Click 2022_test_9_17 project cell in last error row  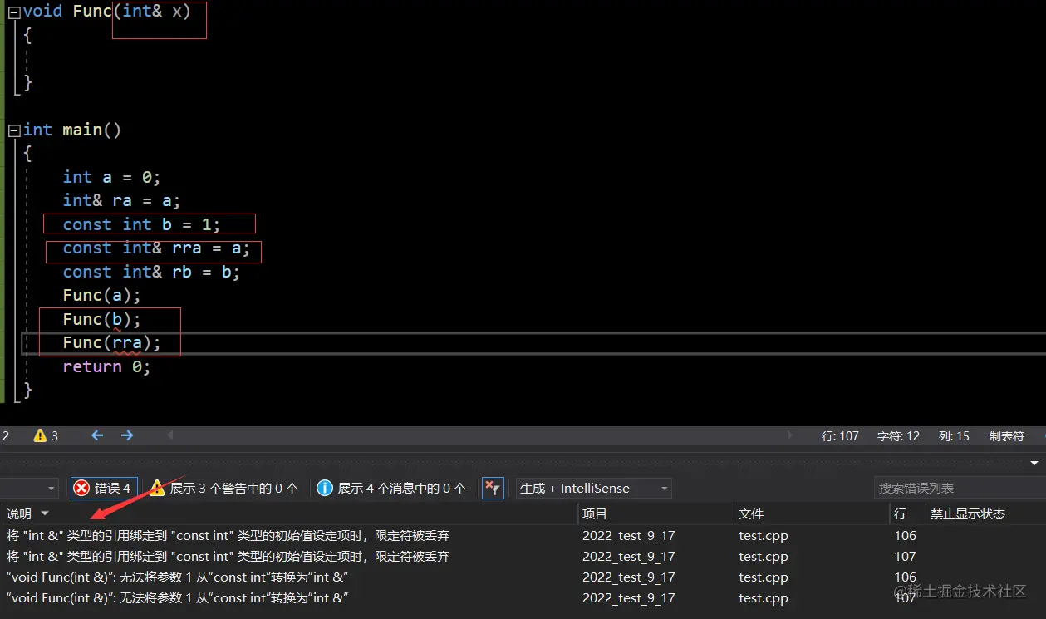click(x=629, y=598)
